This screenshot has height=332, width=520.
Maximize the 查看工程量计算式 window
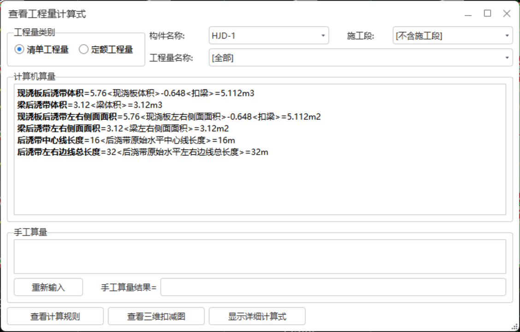click(488, 13)
